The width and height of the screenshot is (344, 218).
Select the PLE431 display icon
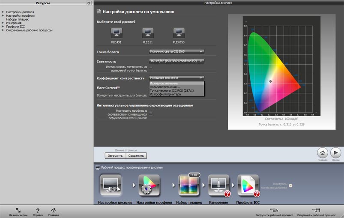(116, 33)
